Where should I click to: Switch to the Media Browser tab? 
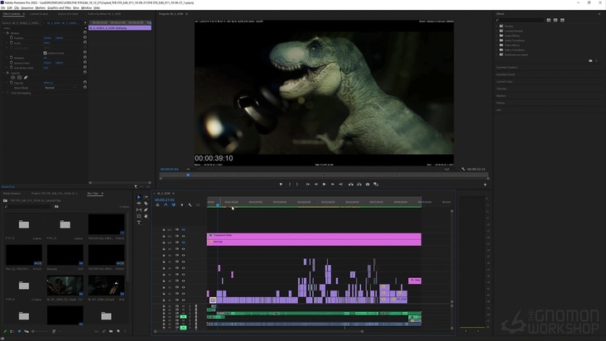[12, 193]
